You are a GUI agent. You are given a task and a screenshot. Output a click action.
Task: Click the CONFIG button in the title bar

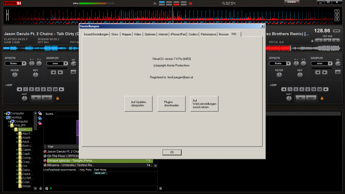[292, 2]
